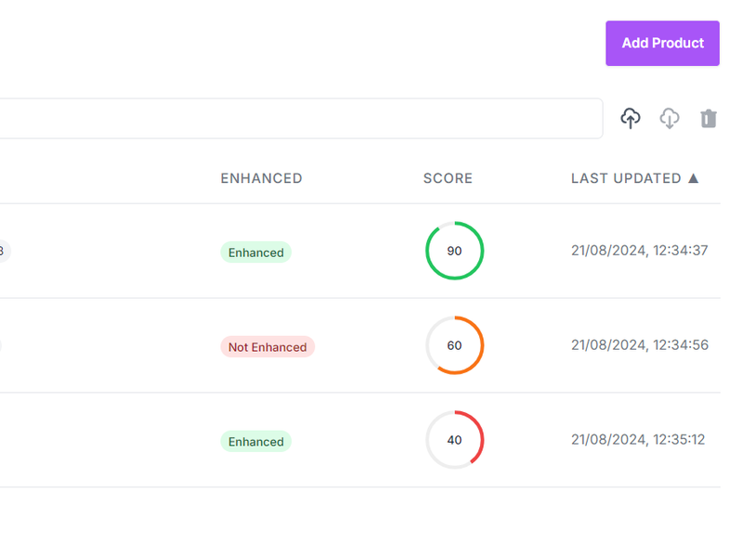Click the red score 40 ring
Image resolution: width=743 pixels, height=557 pixels.
(x=454, y=440)
